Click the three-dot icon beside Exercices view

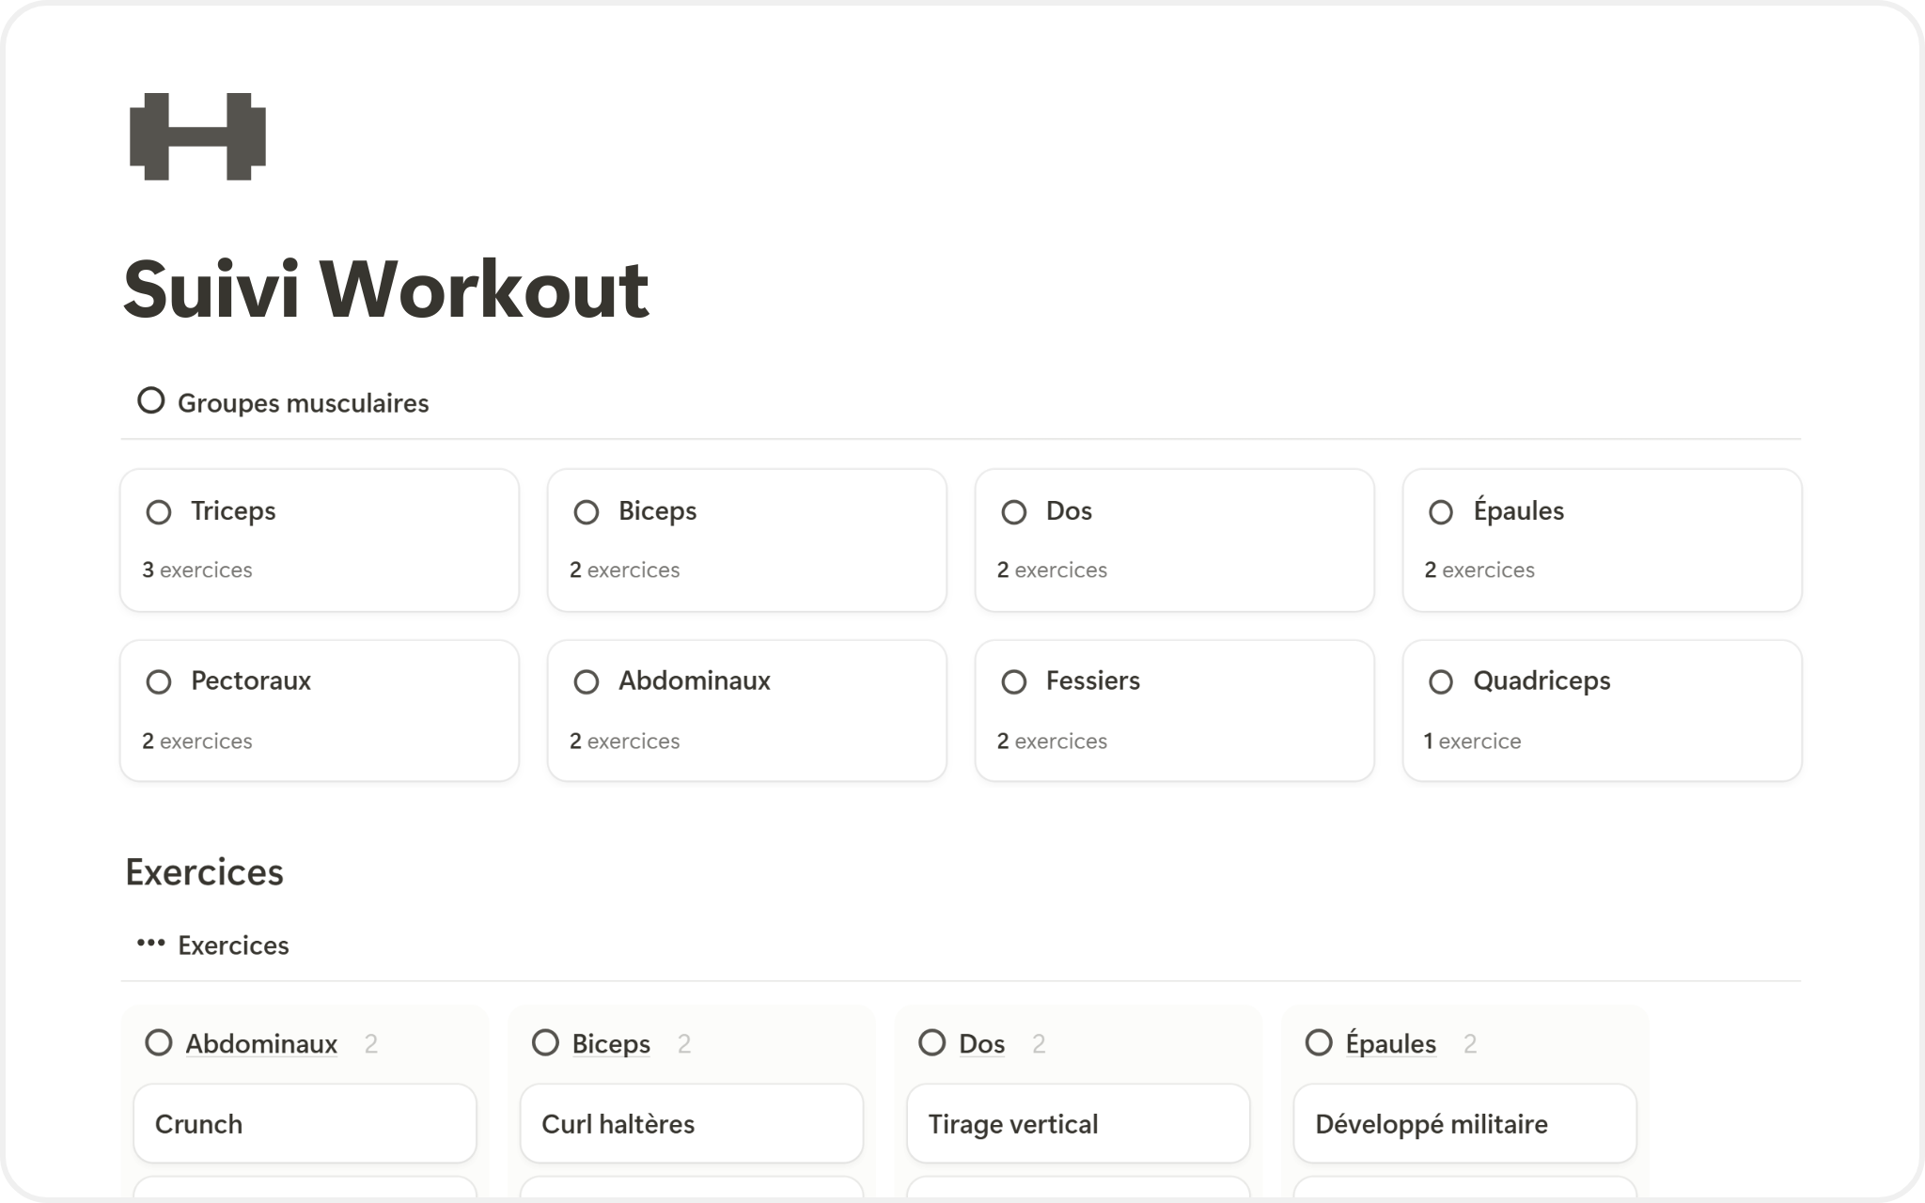point(150,943)
